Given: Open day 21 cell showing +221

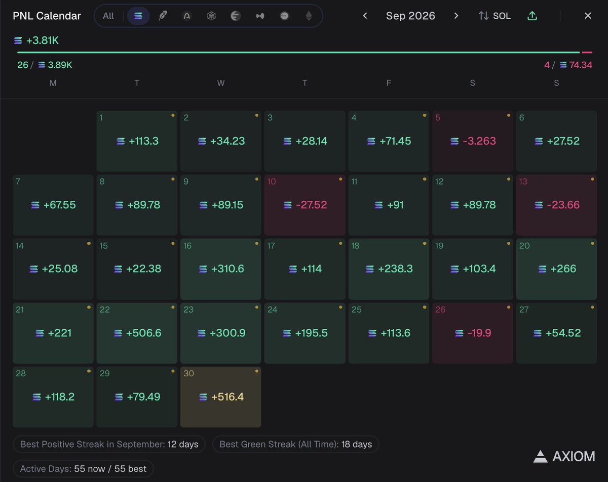Looking at the screenshot, I should (53, 333).
